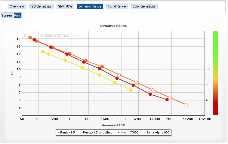Click the green-to-red quality color bar

point(215,73)
